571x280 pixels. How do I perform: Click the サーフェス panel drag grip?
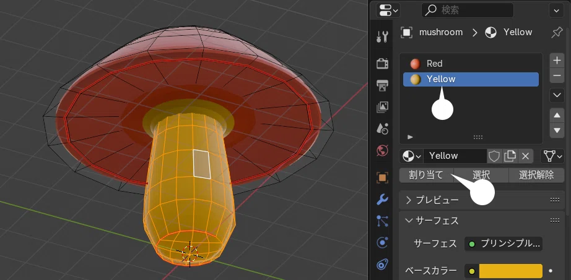[555, 220]
